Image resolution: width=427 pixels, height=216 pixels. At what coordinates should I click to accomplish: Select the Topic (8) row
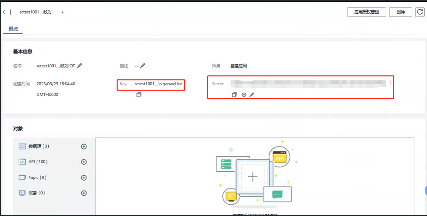54,178
